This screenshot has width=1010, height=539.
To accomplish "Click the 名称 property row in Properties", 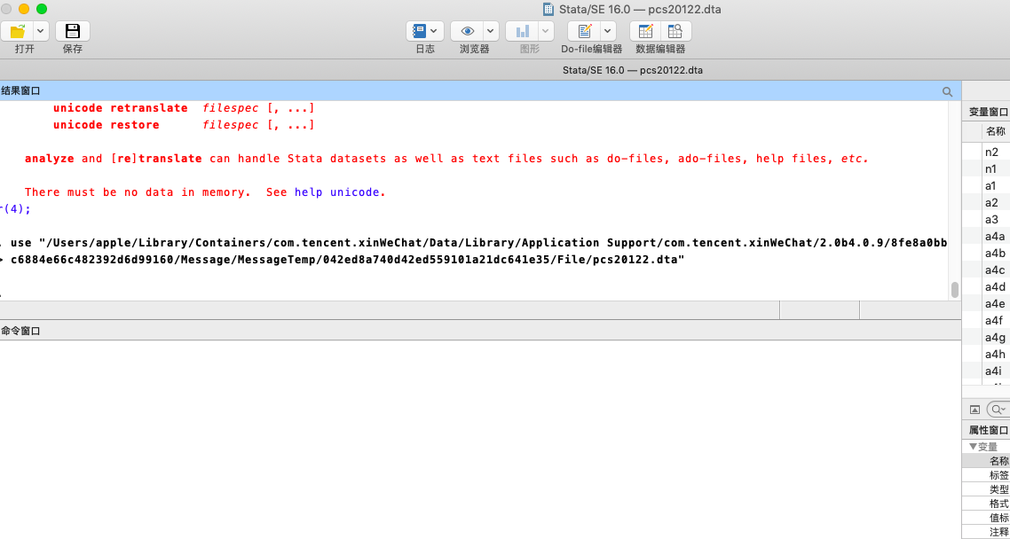I will click(986, 461).
